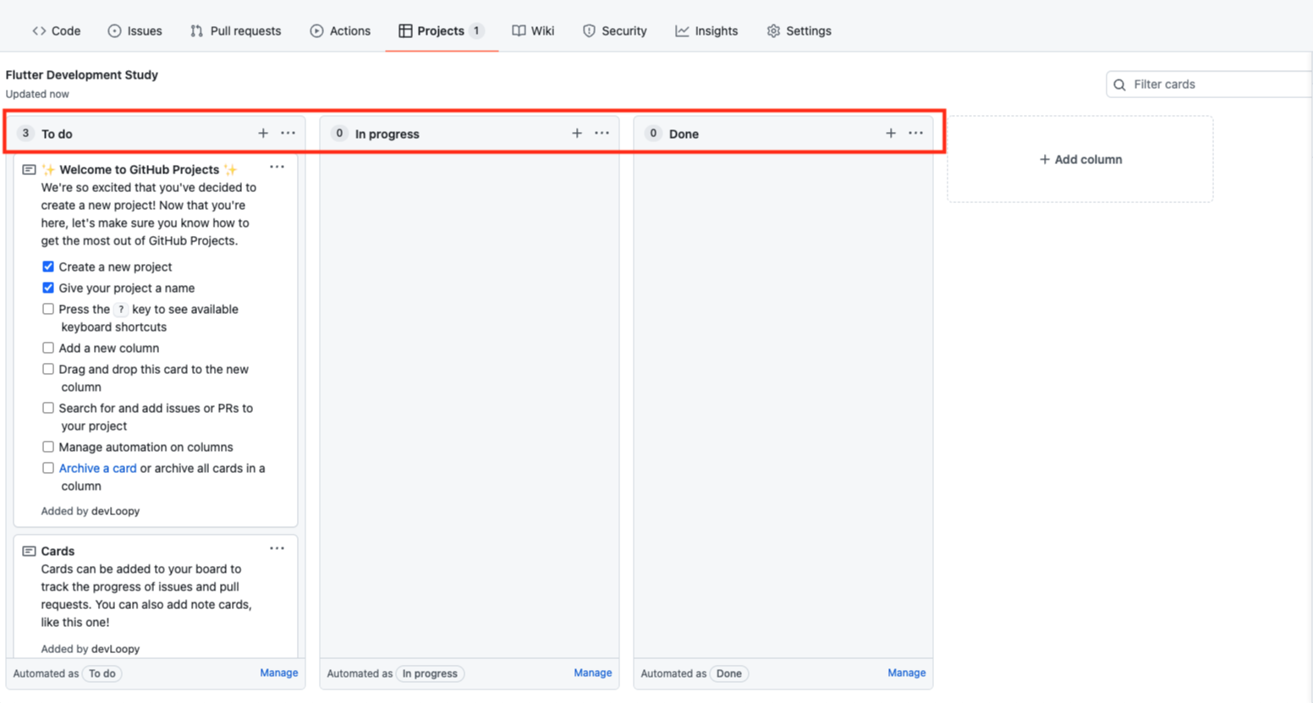The width and height of the screenshot is (1313, 703).
Task: Click the In progress automation label
Action: pyautogui.click(x=430, y=673)
